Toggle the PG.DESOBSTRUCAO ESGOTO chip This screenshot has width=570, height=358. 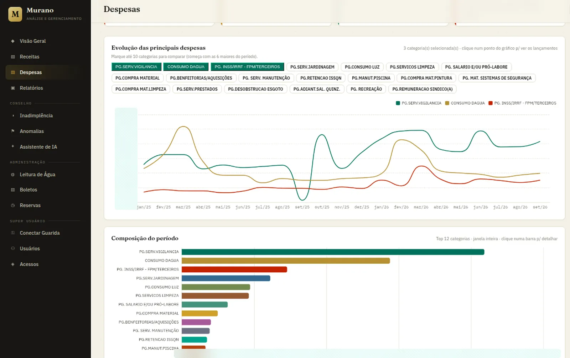pyautogui.click(x=255, y=89)
